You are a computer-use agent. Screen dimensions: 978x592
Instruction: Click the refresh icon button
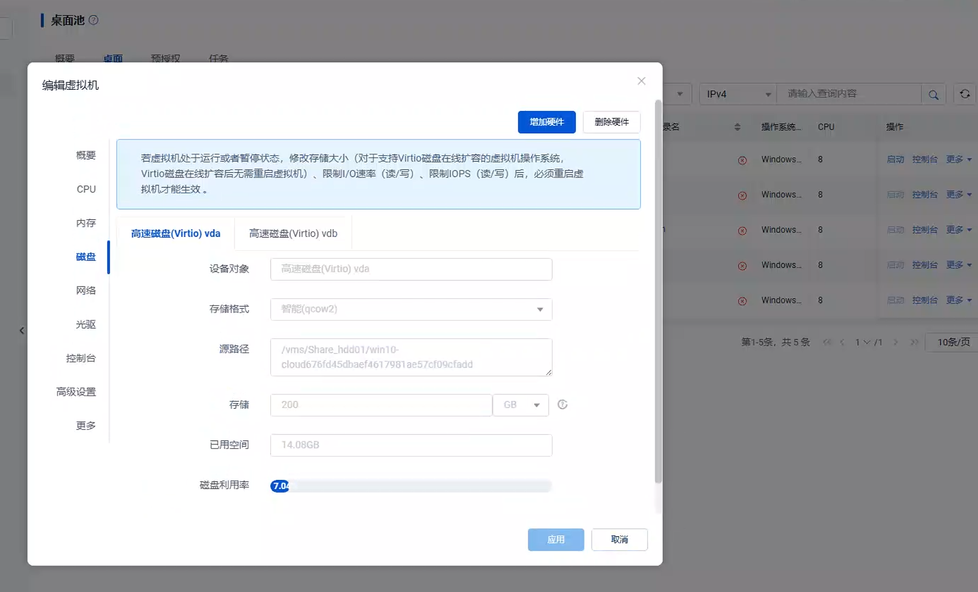(965, 94)
